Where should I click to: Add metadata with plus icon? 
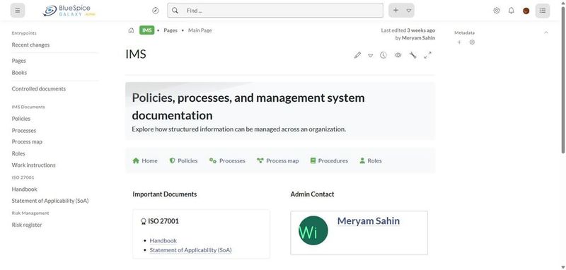click(x=459, y=42)
